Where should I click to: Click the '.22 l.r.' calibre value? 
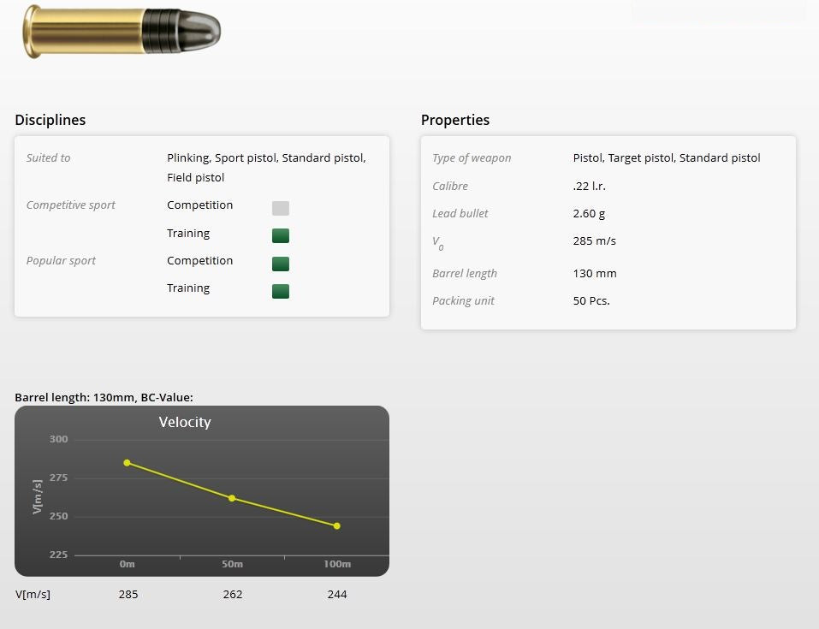click(589, 186)
